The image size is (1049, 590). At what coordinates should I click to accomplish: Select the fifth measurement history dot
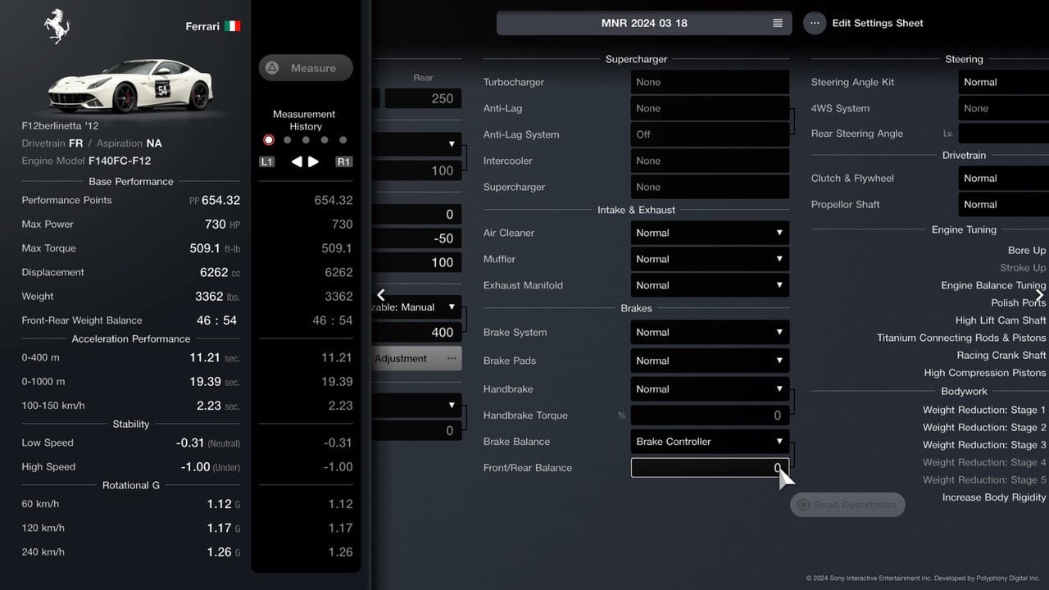coord(343,140)
